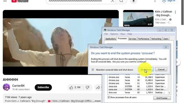This screenshot has width=184, height=103.
Task: Open Task Manager View menu
Action: (122, 34)
